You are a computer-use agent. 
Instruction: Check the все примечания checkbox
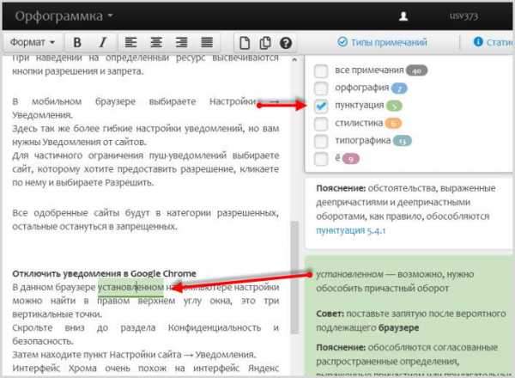(321, 70)
